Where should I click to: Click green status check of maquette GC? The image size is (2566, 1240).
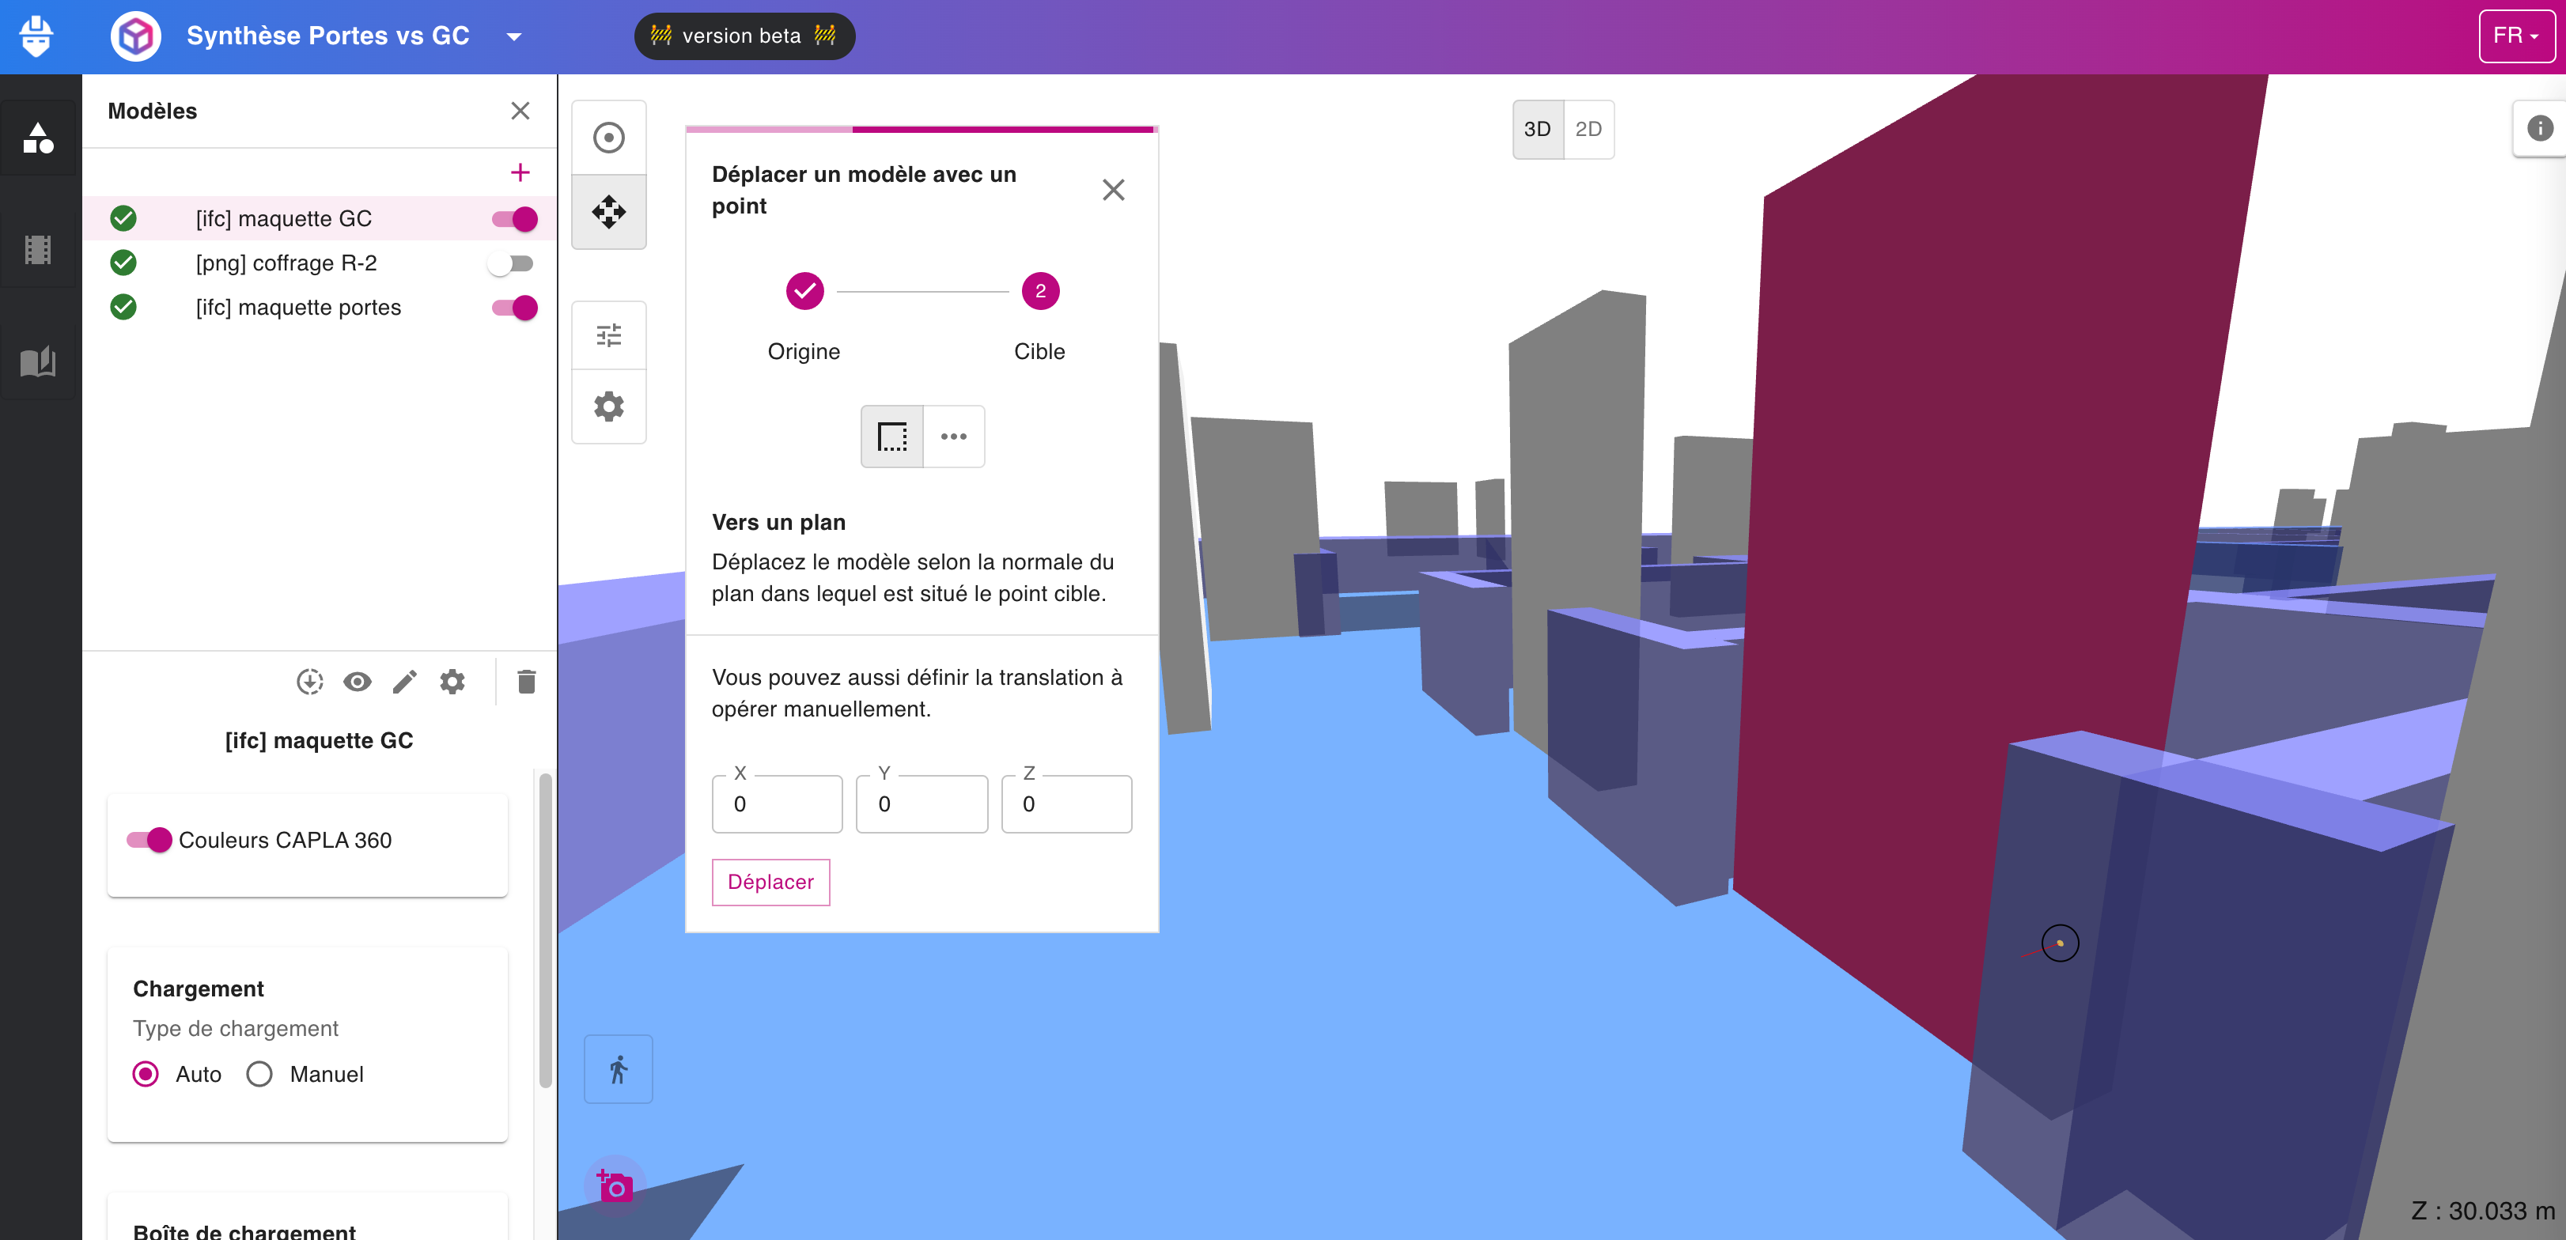coord(123,218)
